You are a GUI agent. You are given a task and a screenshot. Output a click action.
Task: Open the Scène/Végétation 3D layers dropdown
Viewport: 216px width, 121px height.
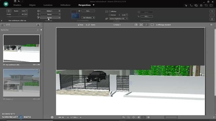click(x=118, y=18)
